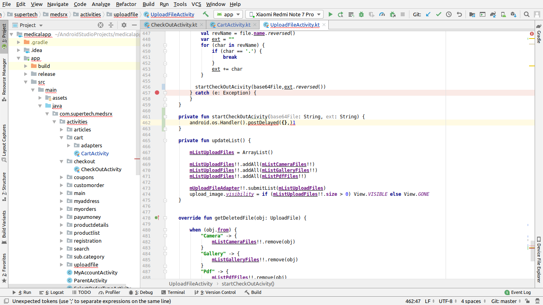The image size is (543, 305).
Task: Open the Analyze menu
Action: point(101,4)
